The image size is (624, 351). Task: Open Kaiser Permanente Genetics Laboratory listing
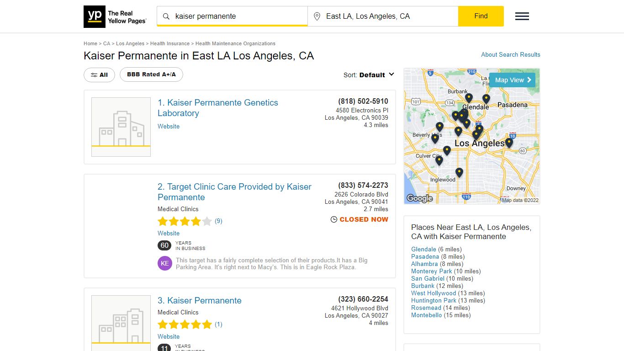pos(218,108)
